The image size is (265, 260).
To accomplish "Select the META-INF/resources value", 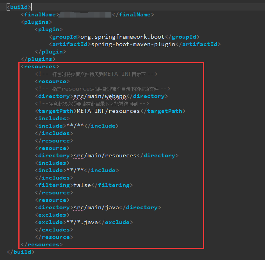I will pyautogui.click(x=108, y=111).
